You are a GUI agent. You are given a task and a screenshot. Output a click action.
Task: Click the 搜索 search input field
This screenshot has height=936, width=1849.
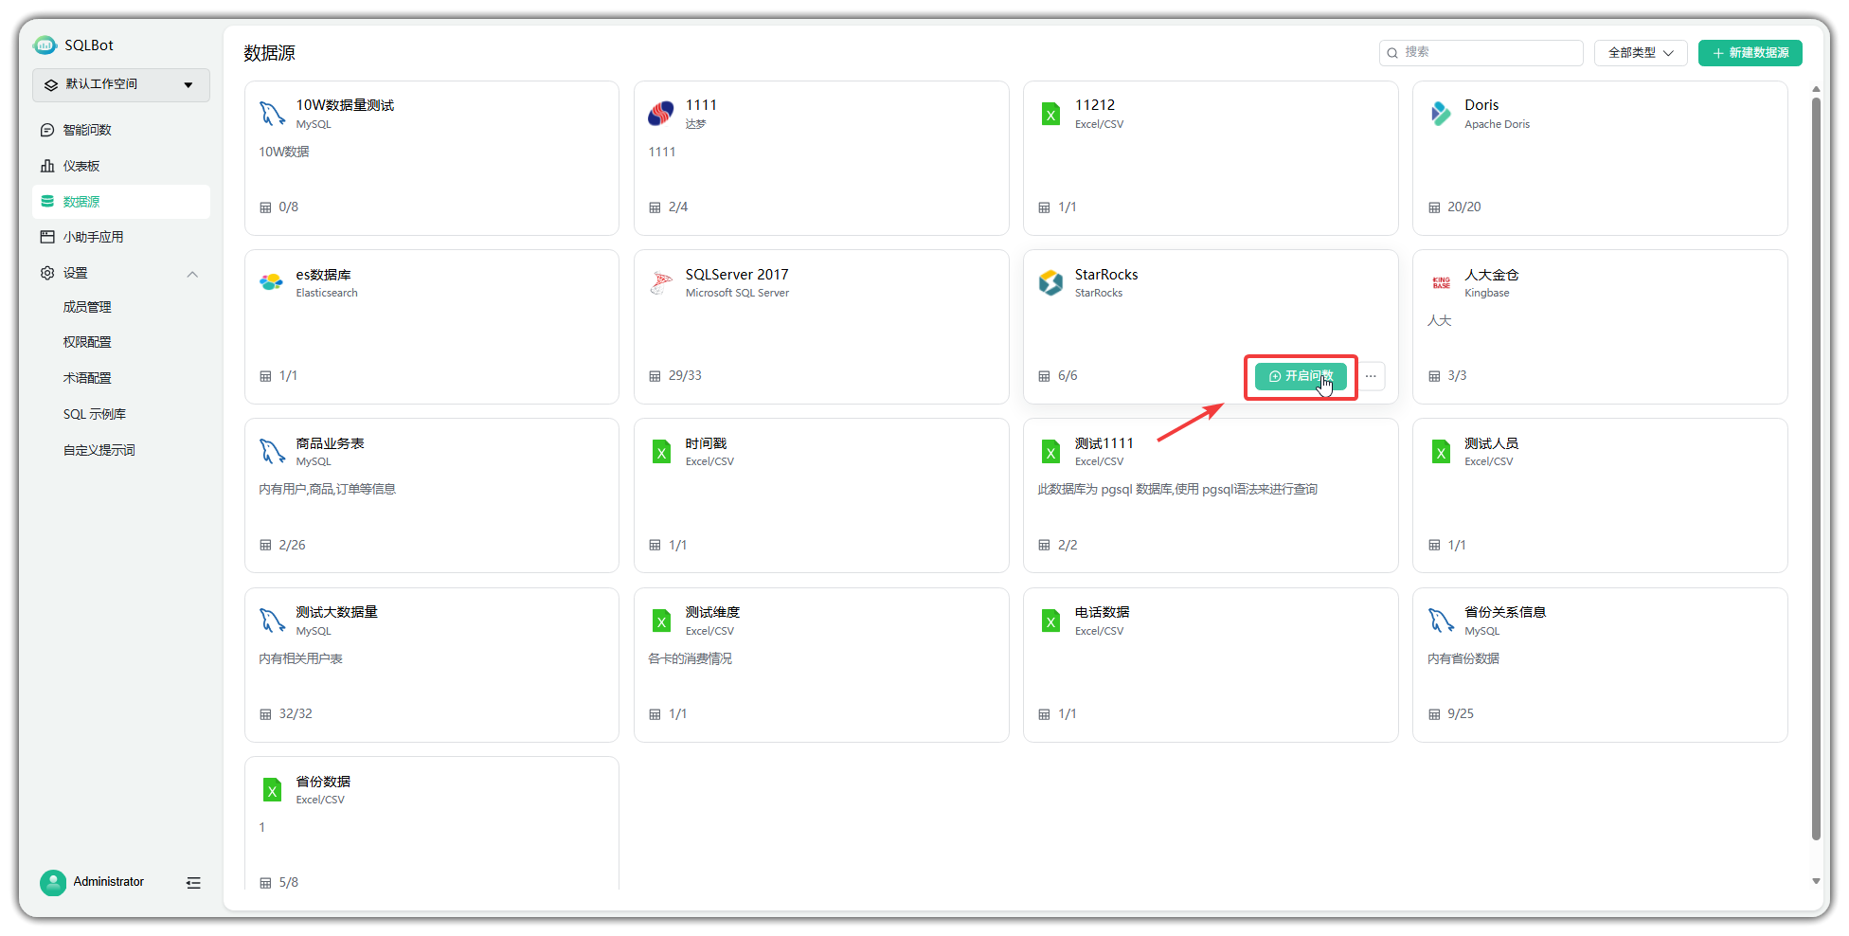pyautogui.click(x=1487, y=53)
